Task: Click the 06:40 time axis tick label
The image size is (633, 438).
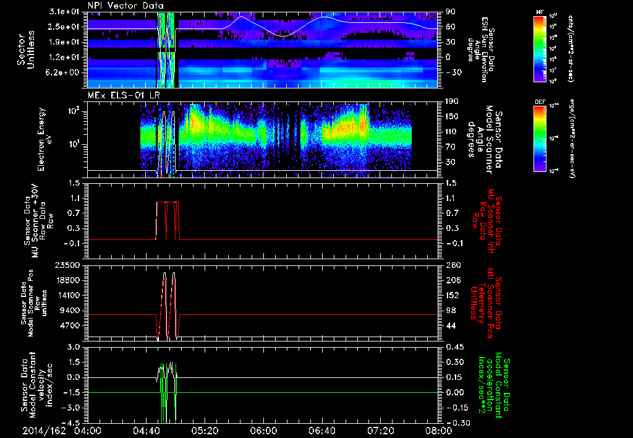Action: click(321, 431)
